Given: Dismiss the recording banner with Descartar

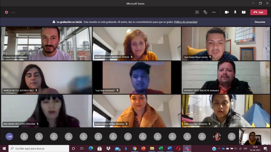Looking at the screenshot, I should (x=260, y=22).
